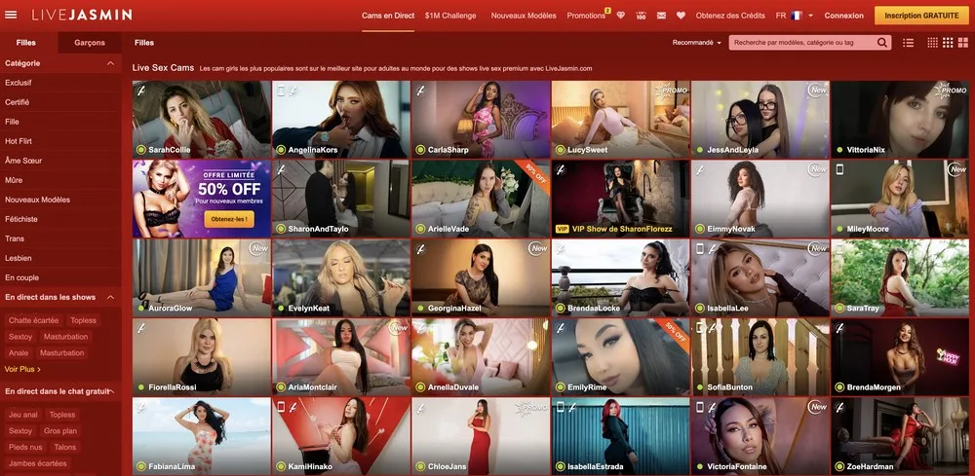Select the Certifié category

pyautogui.click(x=17, y=102)
